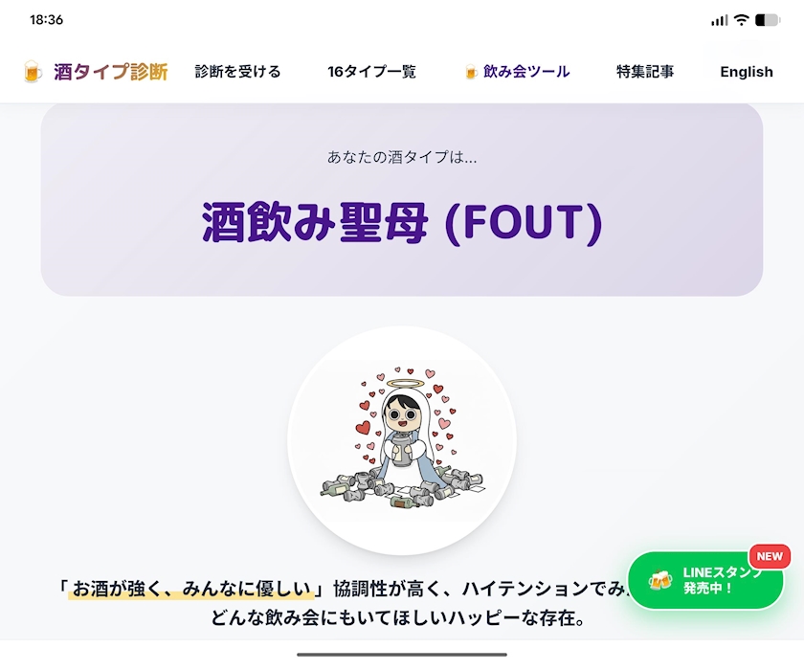
Task: Click the cheers beer mugs icon
Action: point(659,580)
